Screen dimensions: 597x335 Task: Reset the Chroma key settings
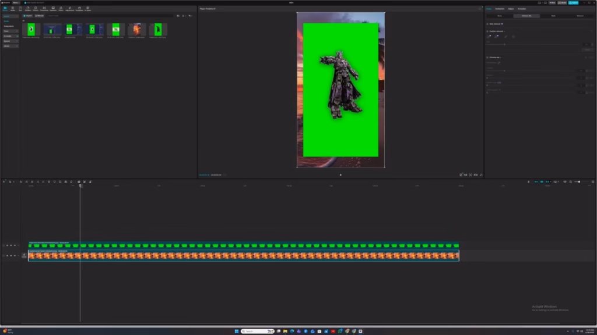point(586,58)
